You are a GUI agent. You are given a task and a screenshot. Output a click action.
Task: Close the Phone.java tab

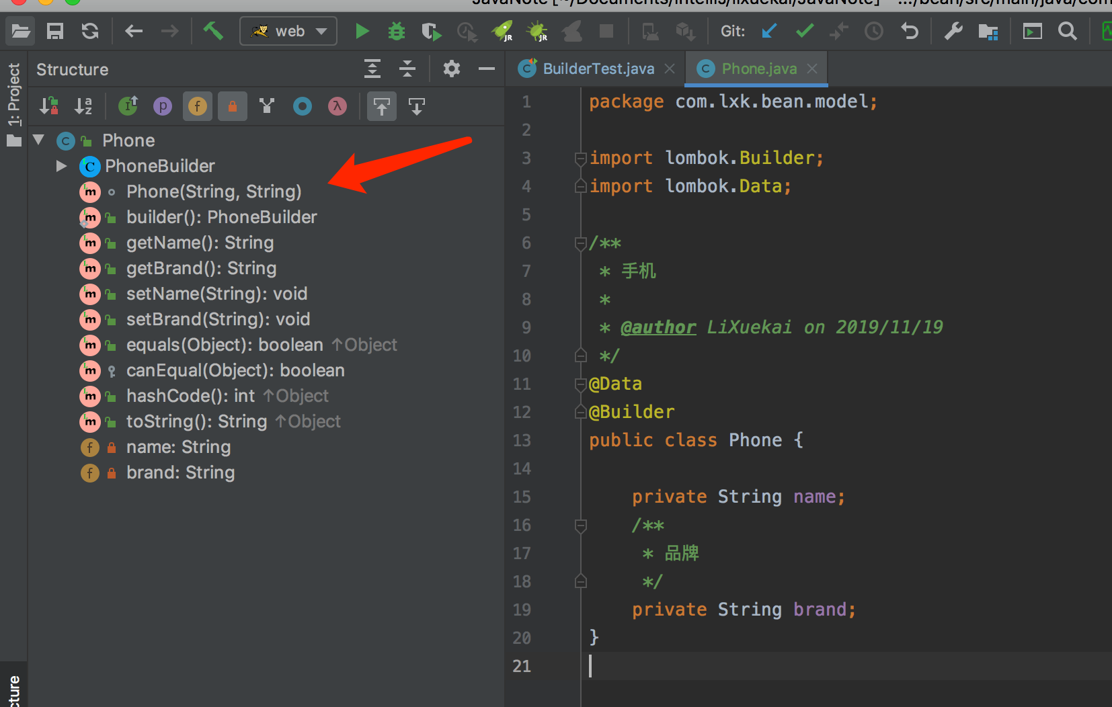point(812,69)
